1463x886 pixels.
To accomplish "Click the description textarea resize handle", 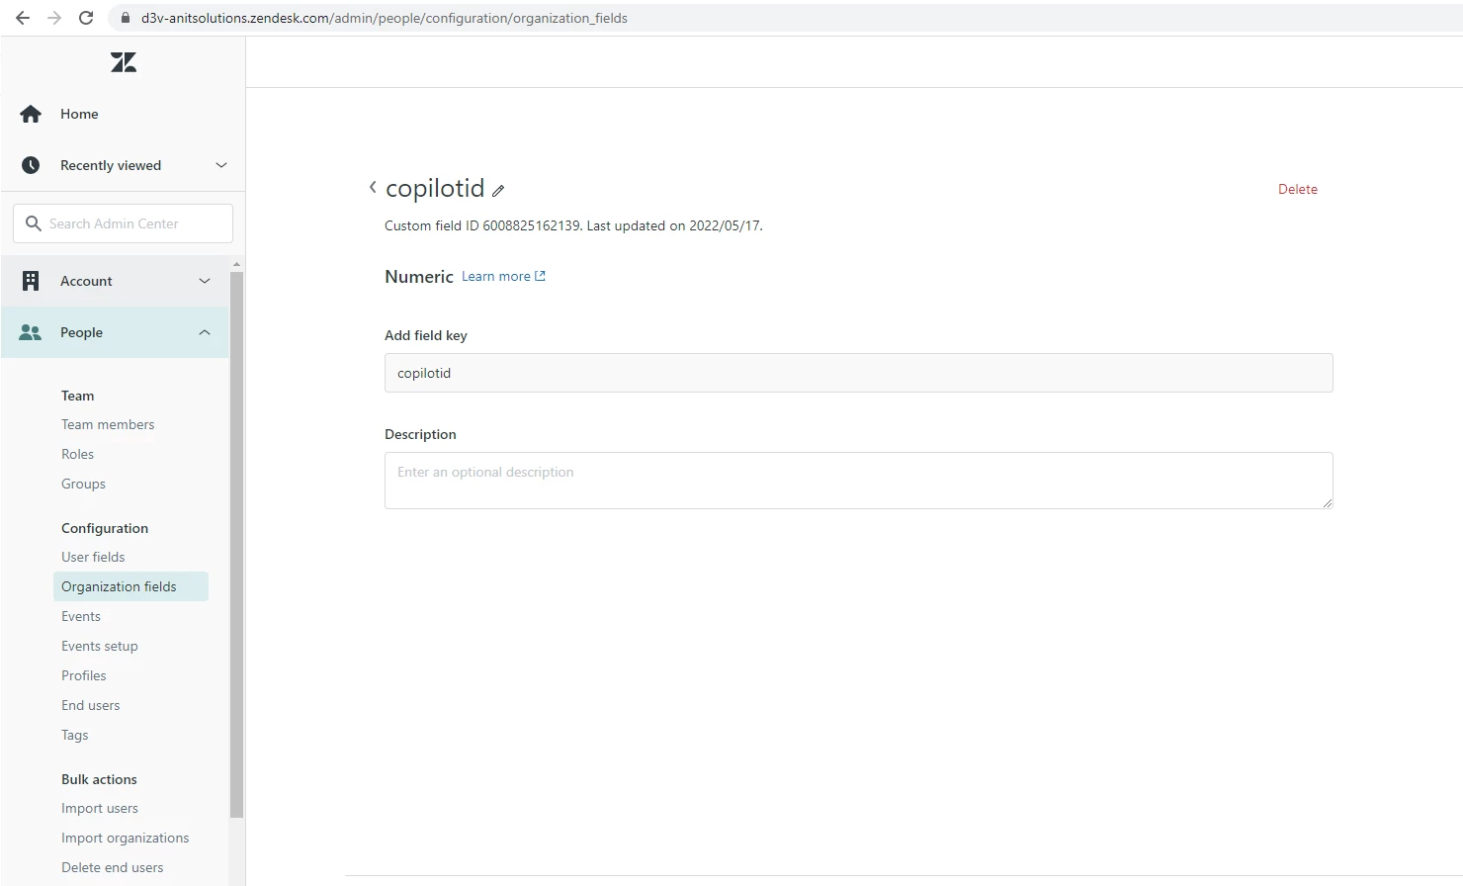I will pos(1327,502).
